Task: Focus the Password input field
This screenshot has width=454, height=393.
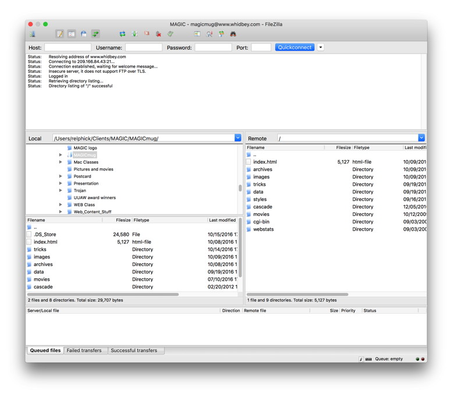Action: (213, 48)
